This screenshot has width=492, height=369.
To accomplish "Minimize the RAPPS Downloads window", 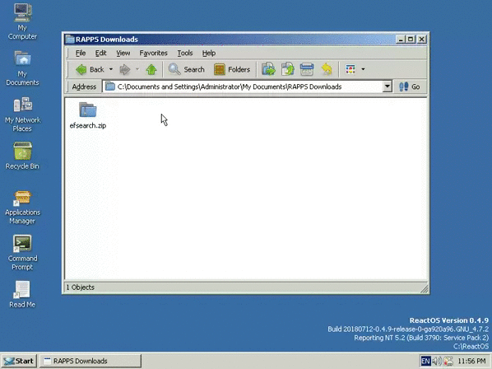I will pyautogui.click(x=400, y=40).
